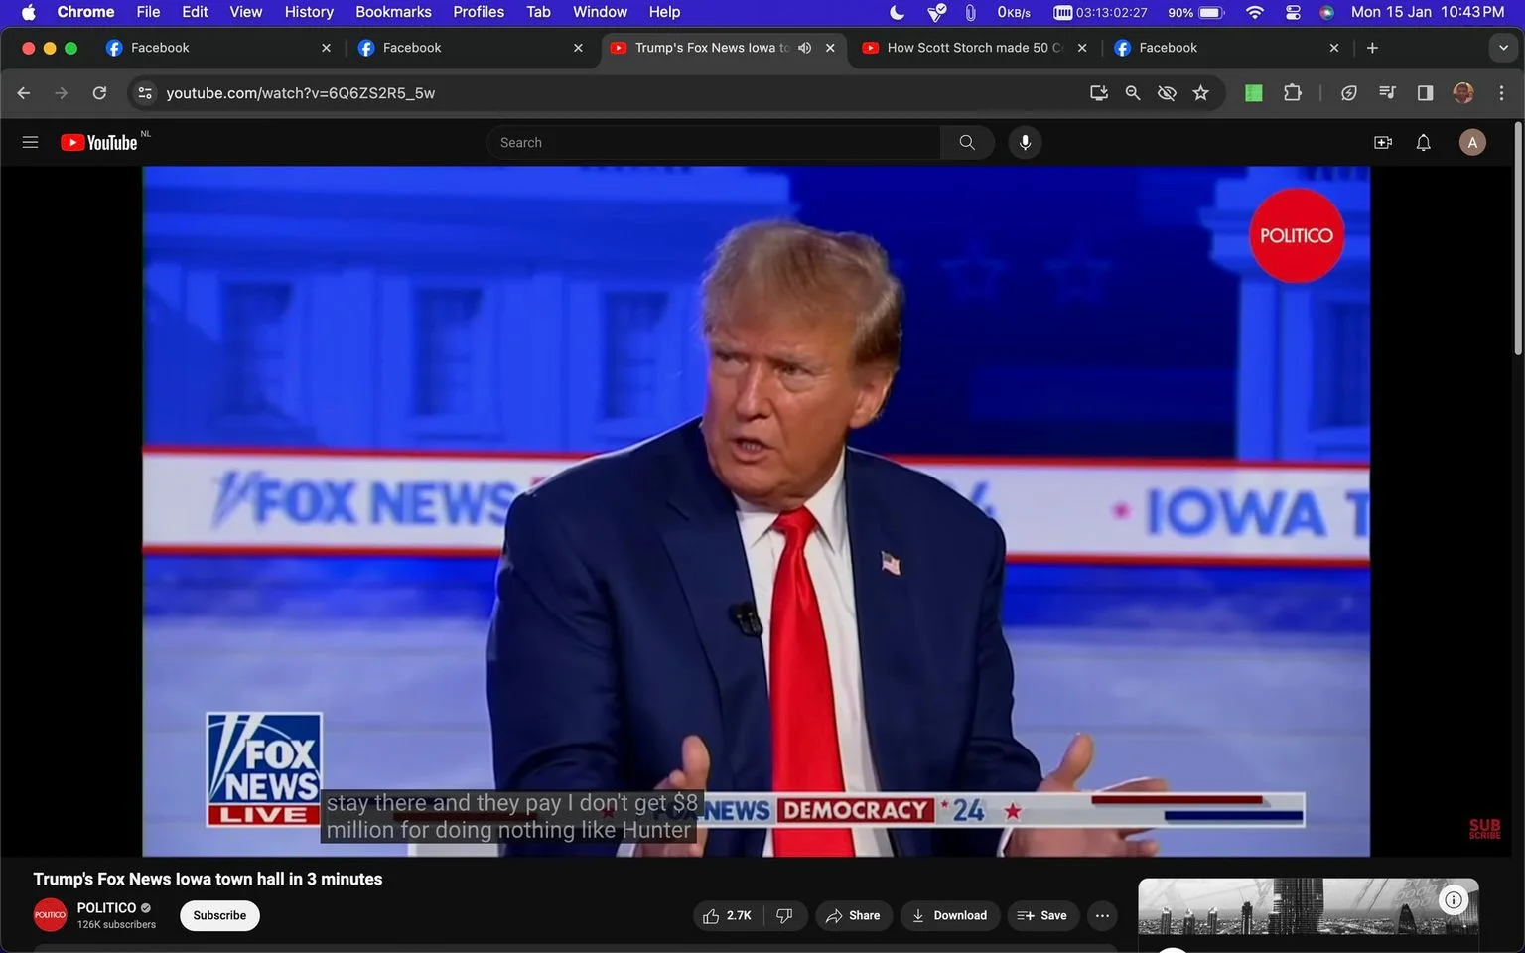Mute the Trump's Fox News tab audio
The width and height of the screenshot is (1525, 953).
click(x=804, y=48)
